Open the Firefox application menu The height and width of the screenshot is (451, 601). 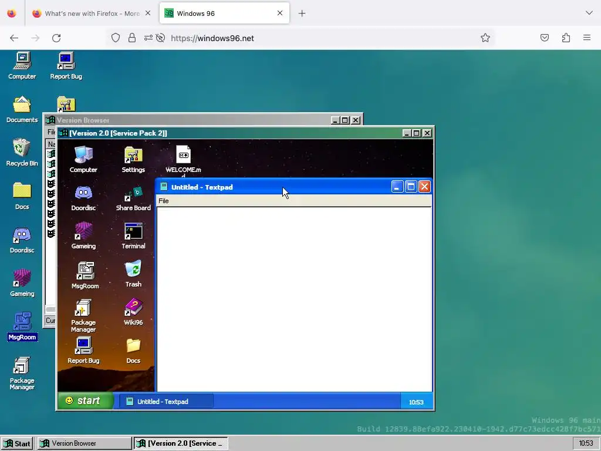pyautogui.click(x=587, y=38)
